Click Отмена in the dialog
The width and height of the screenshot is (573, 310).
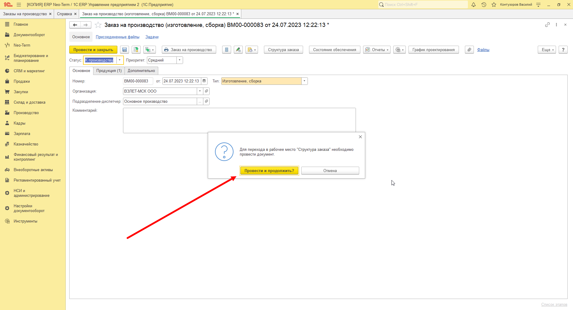[x=330, y=171]
